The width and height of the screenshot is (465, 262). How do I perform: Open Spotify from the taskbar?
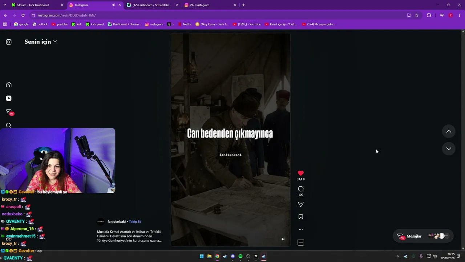(240, 256)
